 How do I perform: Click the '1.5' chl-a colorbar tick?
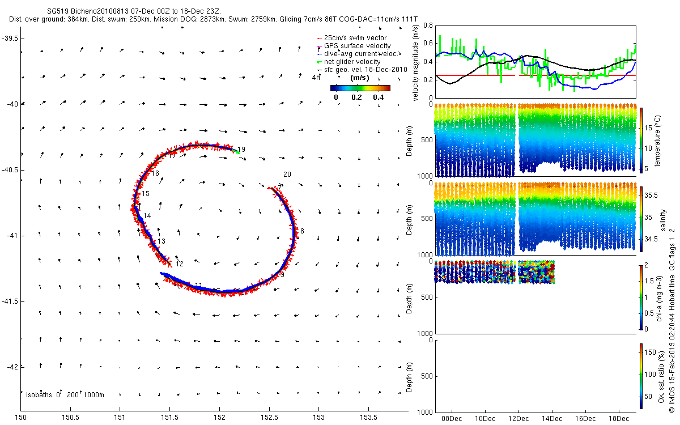[649, 280]
